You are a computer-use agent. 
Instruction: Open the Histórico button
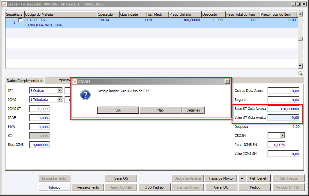[54, 187]
